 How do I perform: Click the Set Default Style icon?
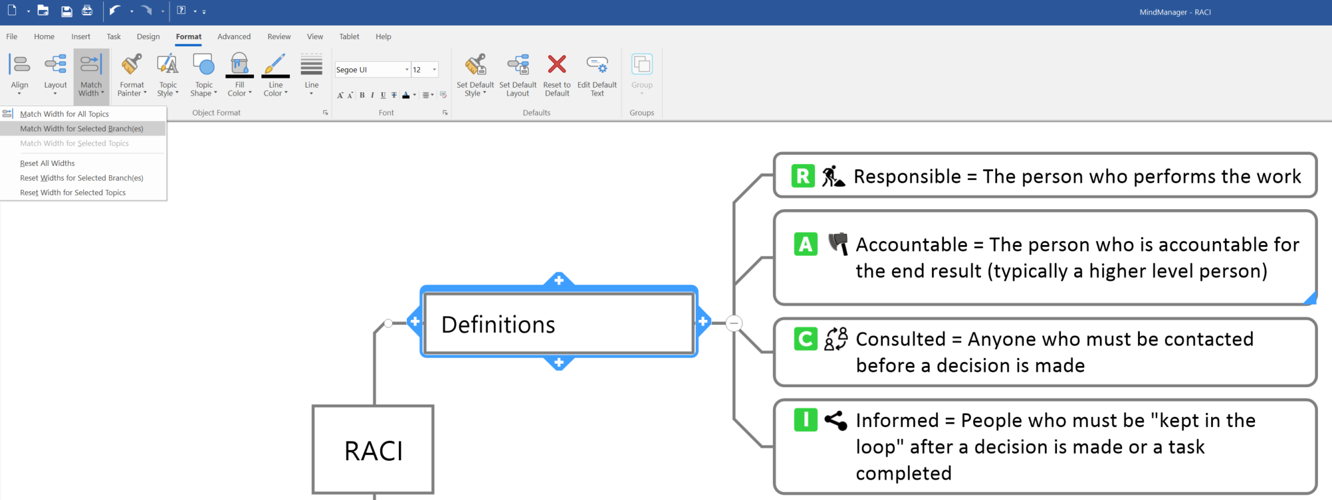point(475,65)
